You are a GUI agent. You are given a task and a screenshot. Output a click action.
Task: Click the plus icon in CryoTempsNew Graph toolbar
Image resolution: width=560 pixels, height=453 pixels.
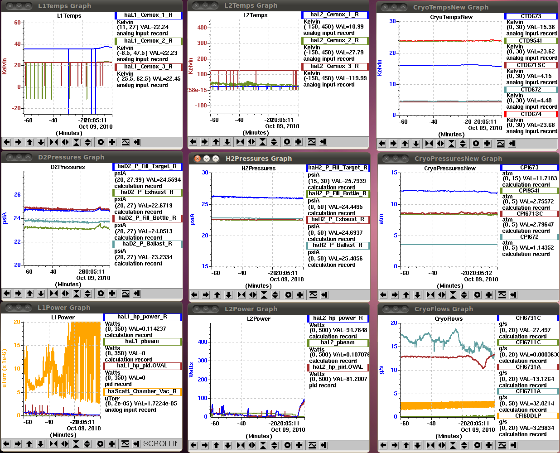pos(487,144)
